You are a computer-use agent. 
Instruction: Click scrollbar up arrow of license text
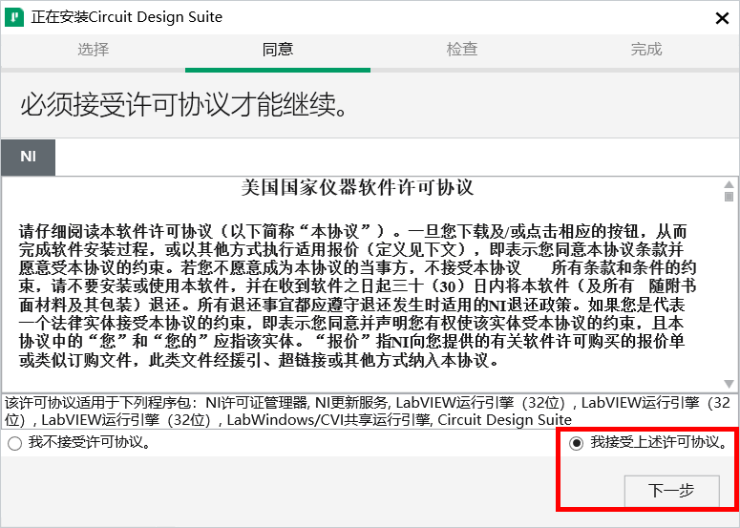tap(729, 184)
